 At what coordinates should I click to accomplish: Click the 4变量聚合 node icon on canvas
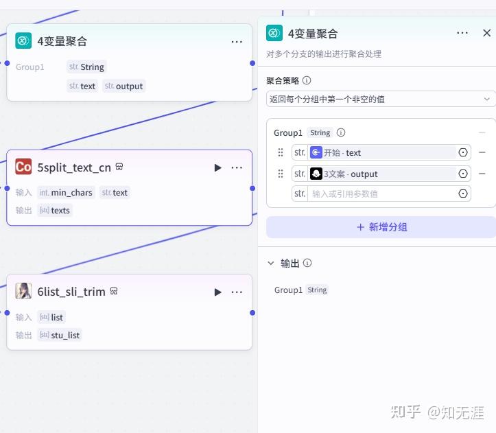(x=23, y=41)
